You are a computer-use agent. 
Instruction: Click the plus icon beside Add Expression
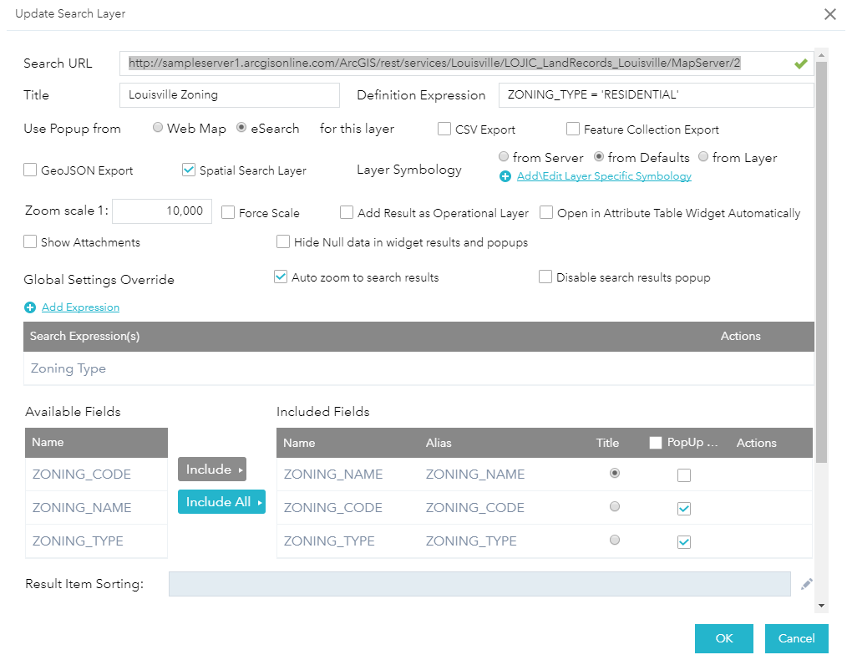coord(30,307)
